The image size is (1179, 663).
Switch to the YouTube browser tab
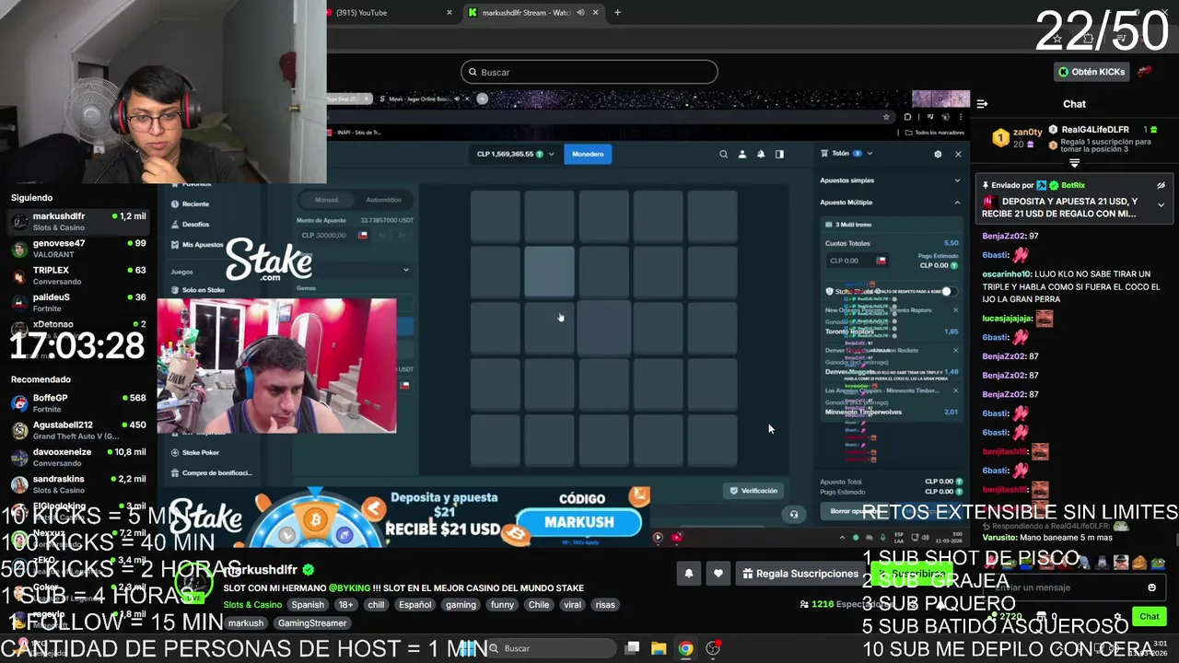(x=387, y=13)
